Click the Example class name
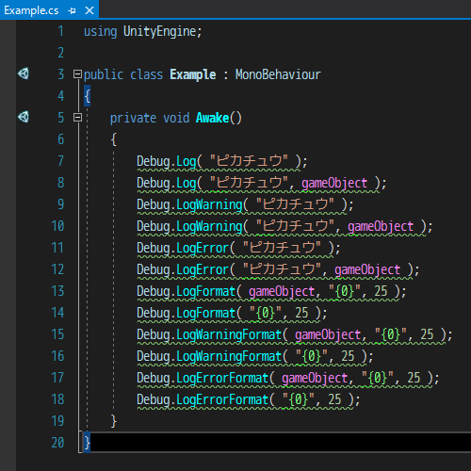The height and width of the screenshot is (471, 471). tap(193, 74)
